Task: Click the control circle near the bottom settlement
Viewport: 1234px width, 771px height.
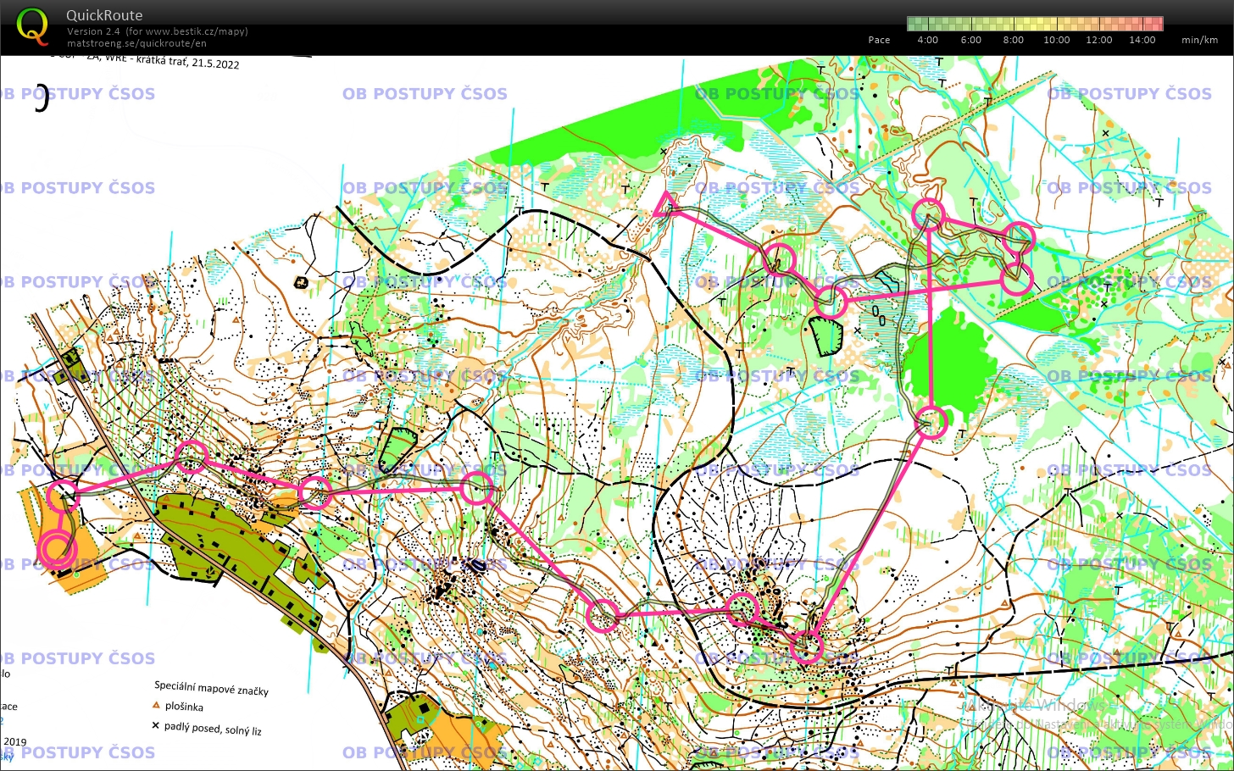Action: pyautogui.click(x=806, y=648)
